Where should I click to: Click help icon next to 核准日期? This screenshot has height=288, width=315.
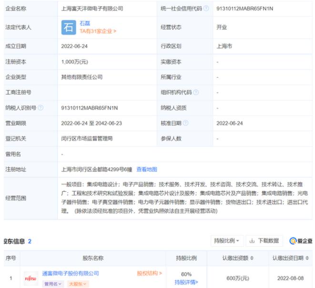[186, 123]
